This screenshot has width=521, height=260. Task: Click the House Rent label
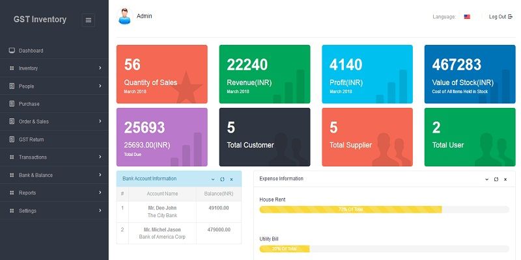tap(272, 200)
